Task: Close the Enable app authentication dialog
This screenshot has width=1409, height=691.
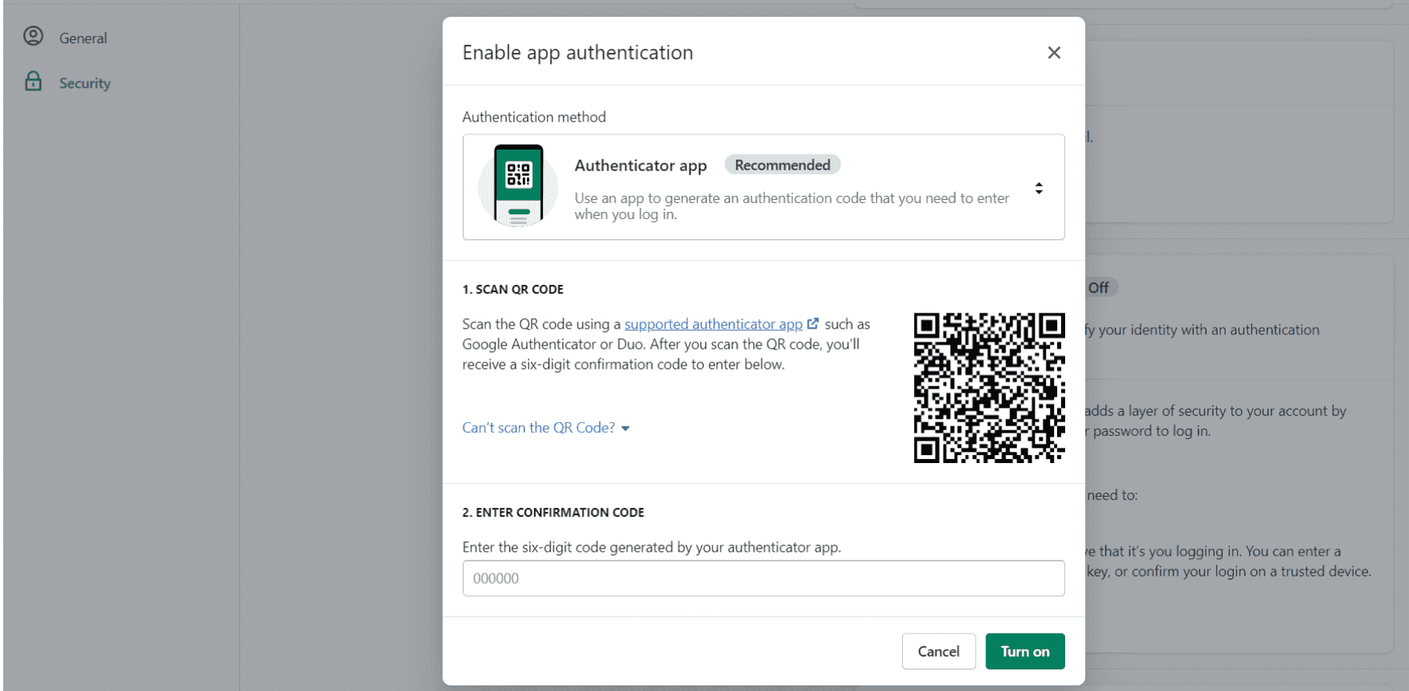Action: click(1054, 53)
